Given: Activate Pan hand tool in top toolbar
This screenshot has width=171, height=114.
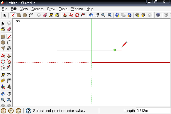Looking at the screenshot, I should [97, 15].
